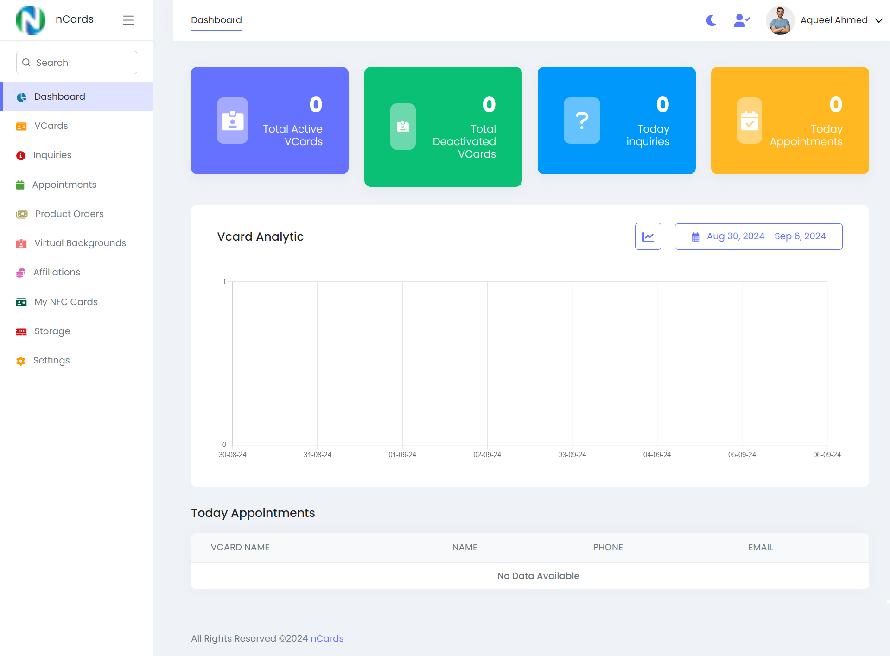Open the Settings gear dropdown in sidebar
This screenshot has height=656, width=890.
[x=20, y=361]
